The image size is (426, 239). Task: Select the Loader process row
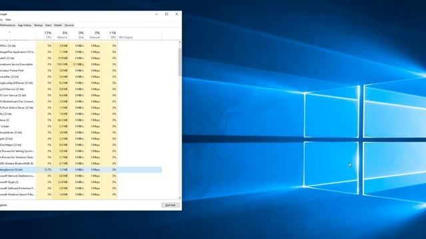pyautogui.click(x=81, y=126)
